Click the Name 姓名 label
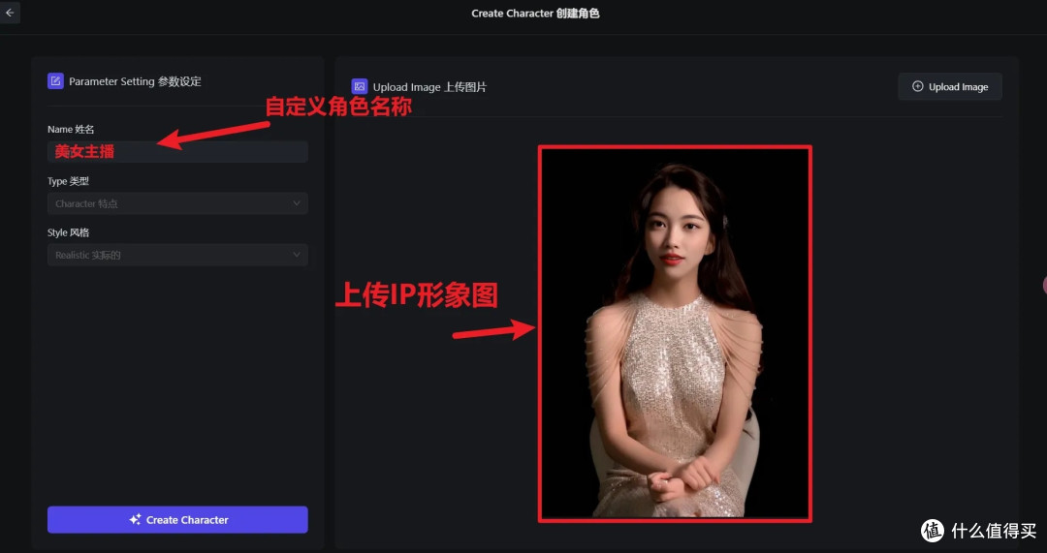This screenshot has width=1047, height=553. pos(71,130)
